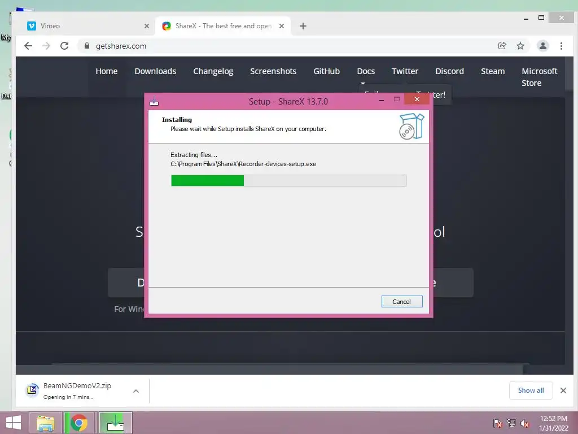
Task: Click the ShareX setup taskbar icon
Action: 115,423
